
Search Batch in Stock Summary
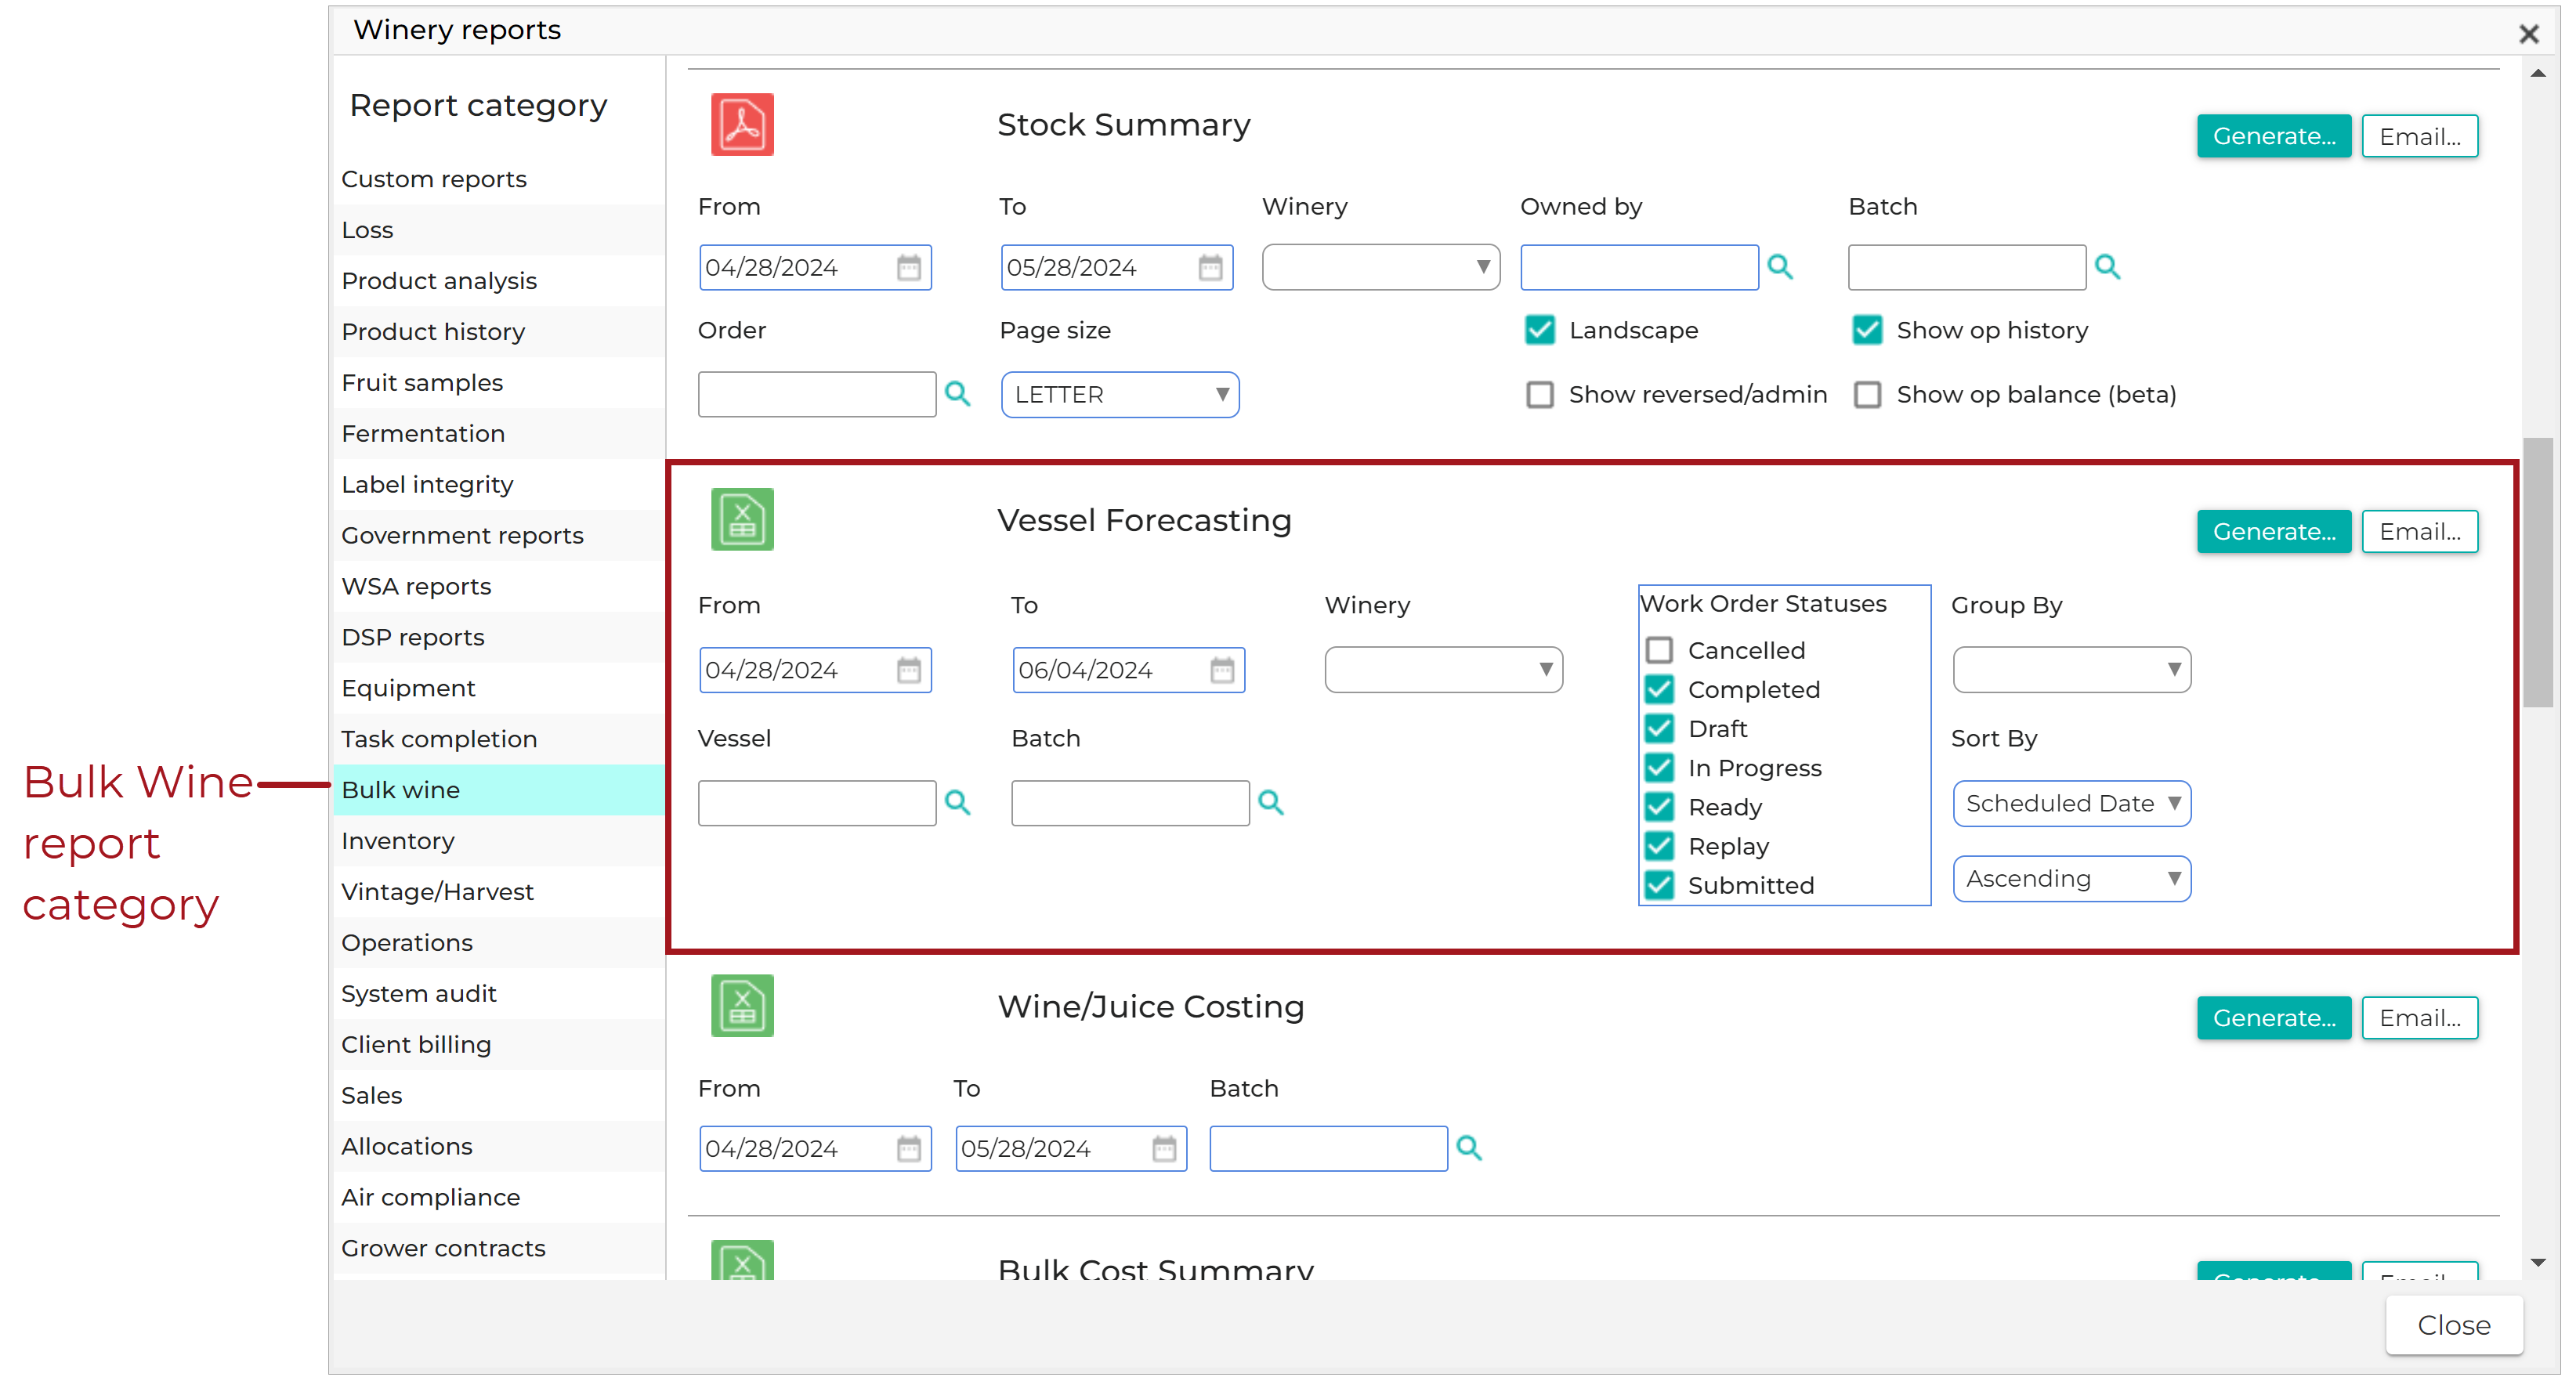point(2107,267)
